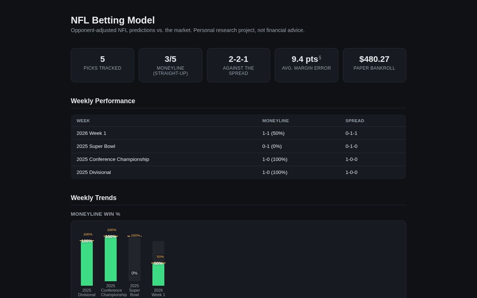477x298 pixels.
Task: Click the footnote symbol beside 9.4 pts
Action: pos(320,57)
